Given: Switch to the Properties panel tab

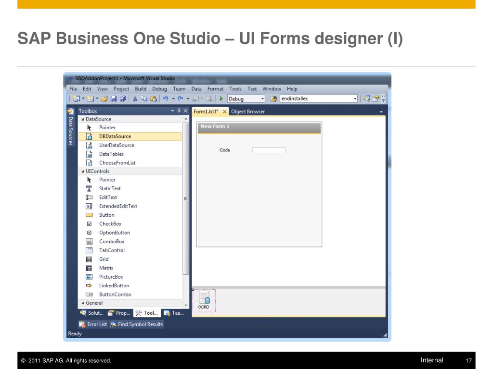Looking at the screenshot, I should [119, 313].
